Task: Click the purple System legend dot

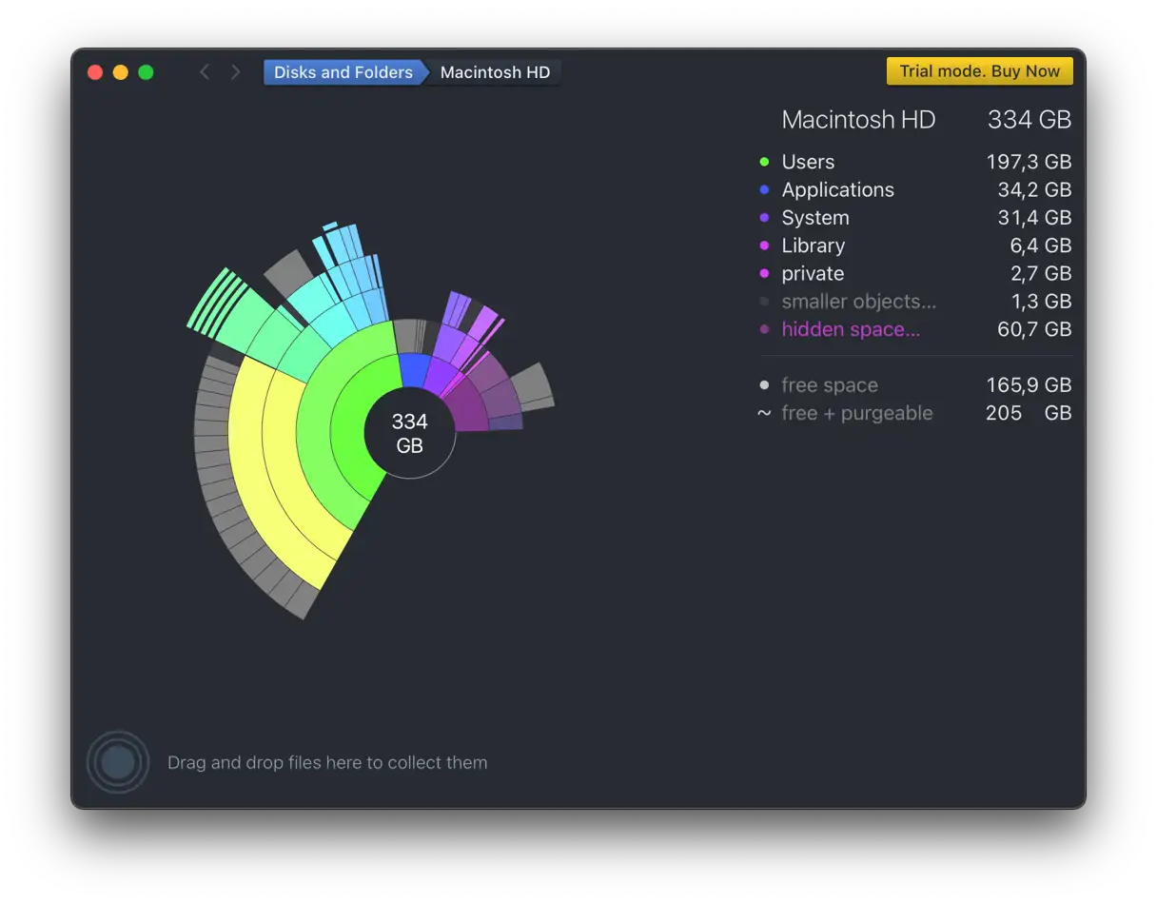Action: coord(764,218)
